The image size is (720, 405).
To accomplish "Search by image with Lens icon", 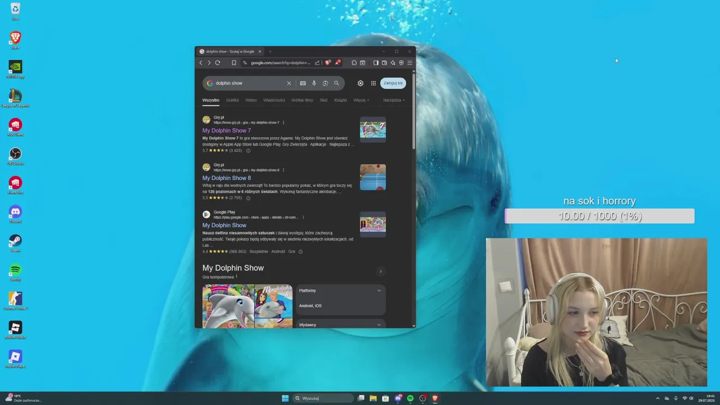I will point(325,83).
